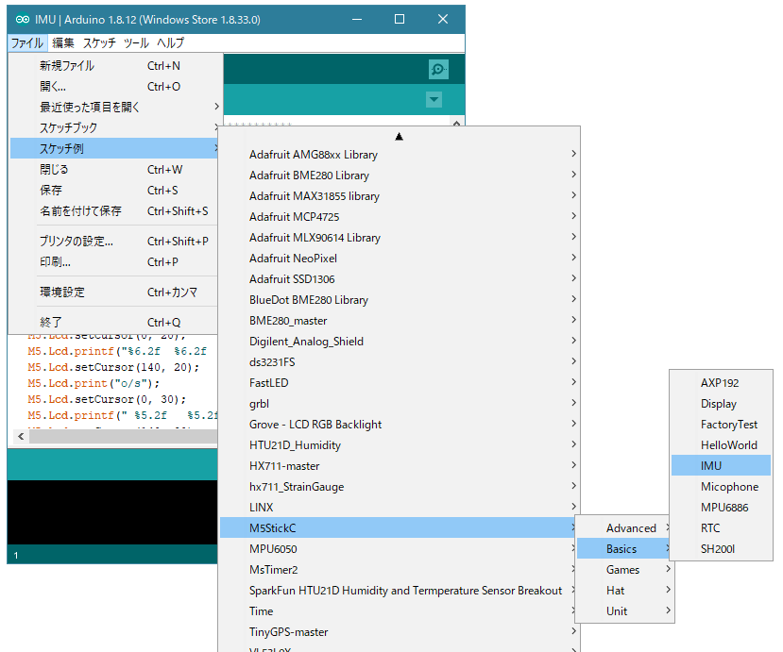Open 環境設定 preferences entry
Viewport: 783px width, 652px height.
point(114,292)
